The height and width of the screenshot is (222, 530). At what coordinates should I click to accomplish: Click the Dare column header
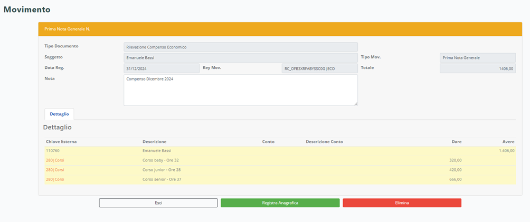[457, 142]
